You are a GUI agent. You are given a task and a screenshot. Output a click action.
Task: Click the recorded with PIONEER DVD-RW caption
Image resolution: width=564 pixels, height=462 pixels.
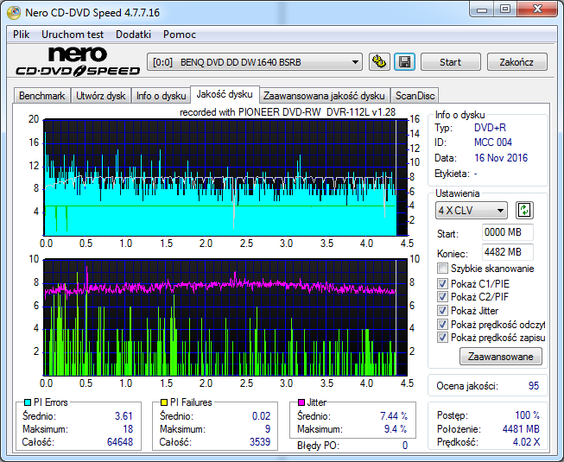(x=288, y=112)
